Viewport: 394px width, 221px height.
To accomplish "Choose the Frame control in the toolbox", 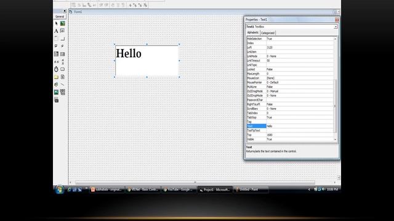I will click(x=56, y=39).
